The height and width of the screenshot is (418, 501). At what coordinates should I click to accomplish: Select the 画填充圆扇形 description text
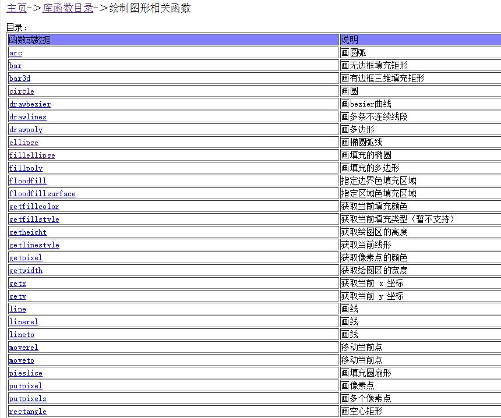pos(366,373)
